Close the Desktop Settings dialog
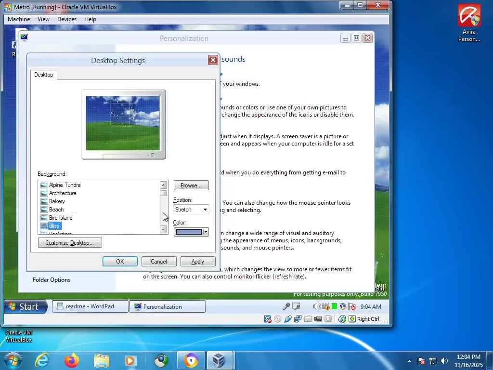Image resolution: width=493 pixels, height=370 pixels. pyautogui.click(x=213, y=60)
